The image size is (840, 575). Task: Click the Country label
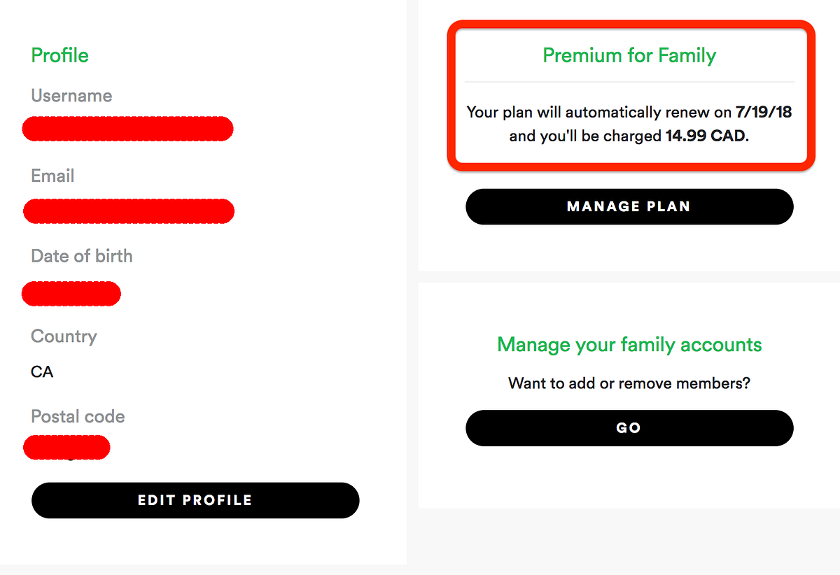[x=63, y=336]
